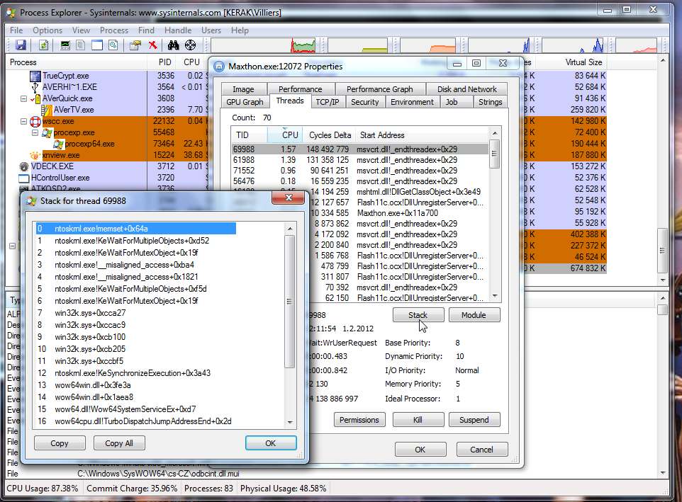This screenshot has width=682, height=502.
Task: Click the process Properties toolbar icon
Action: [x=135, y=45]
